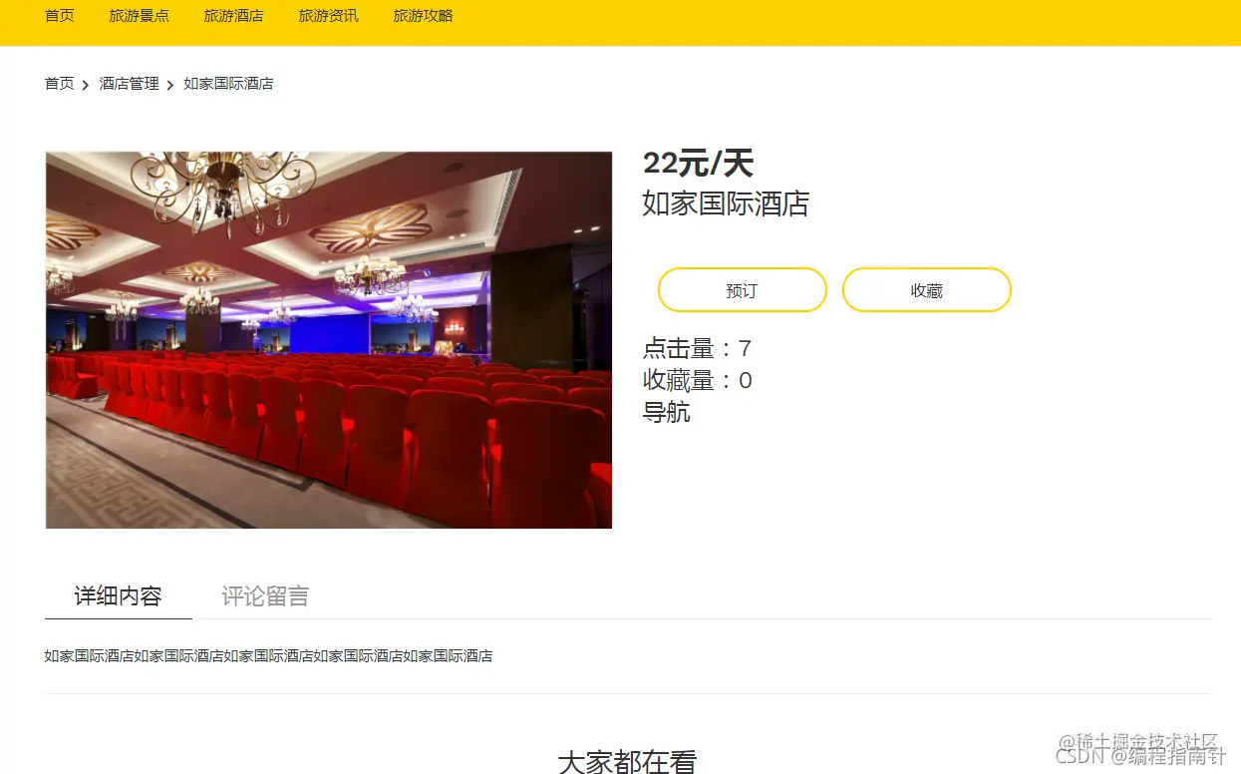The image size is (1241, 774).
Task: Open the 首页 item in top navigation
Action: tap(60, 16)
